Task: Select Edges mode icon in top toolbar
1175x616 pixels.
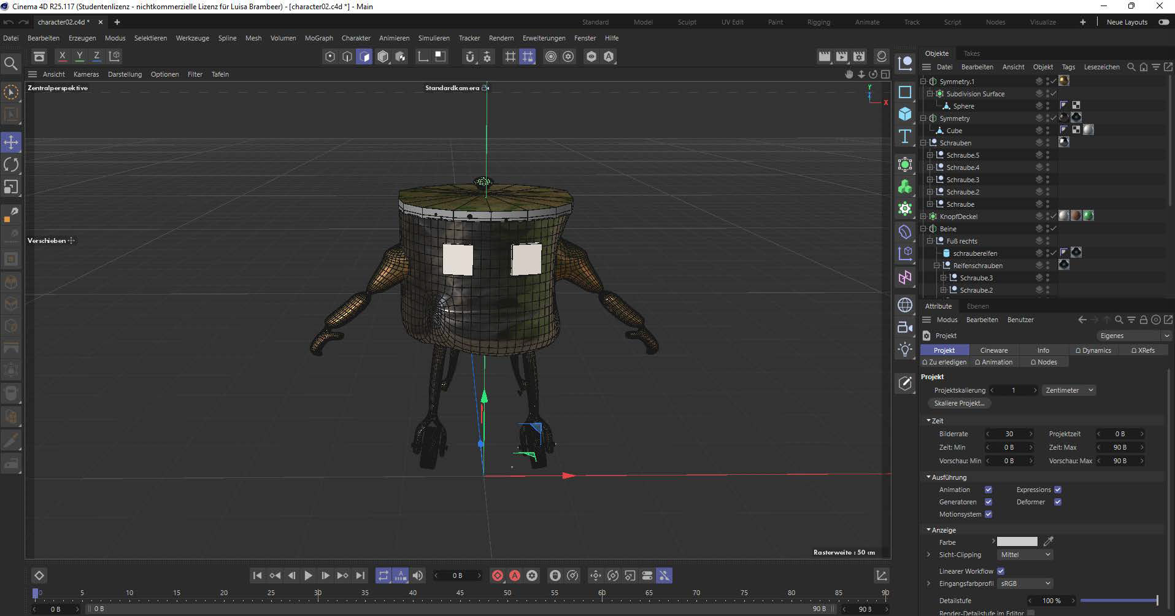Action: (347, 56)
